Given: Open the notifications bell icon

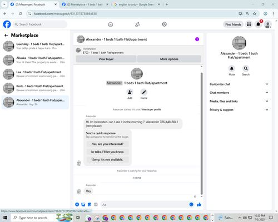Looking at the screenshot, I should pyautogui.click(x=258, y=24).
